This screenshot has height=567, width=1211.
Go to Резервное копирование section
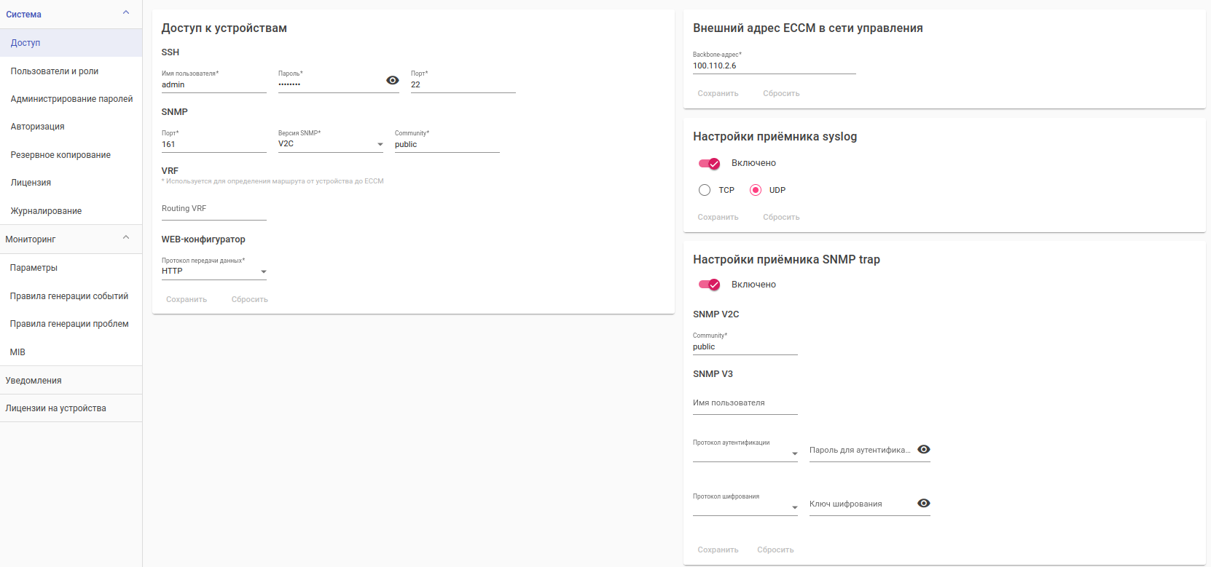click(x=60, y=155)
